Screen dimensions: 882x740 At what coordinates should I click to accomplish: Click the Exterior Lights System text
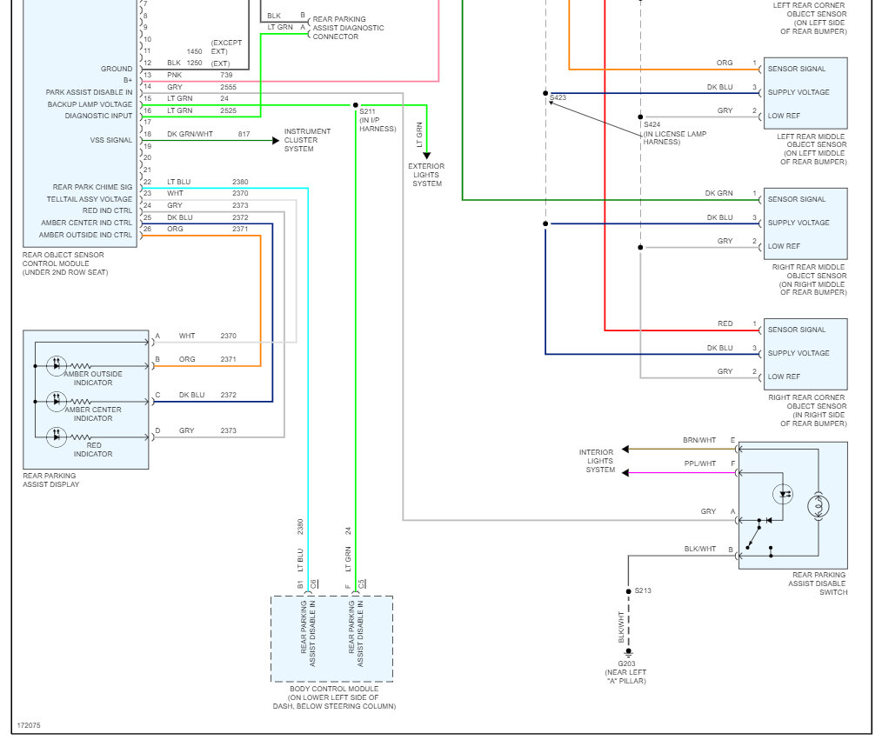point(426,175)
